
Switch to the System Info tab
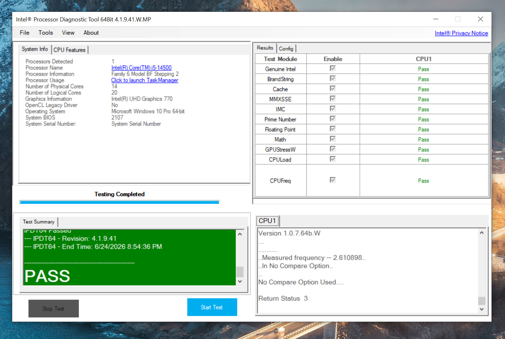pyautogui.click(x=35, y=49)
